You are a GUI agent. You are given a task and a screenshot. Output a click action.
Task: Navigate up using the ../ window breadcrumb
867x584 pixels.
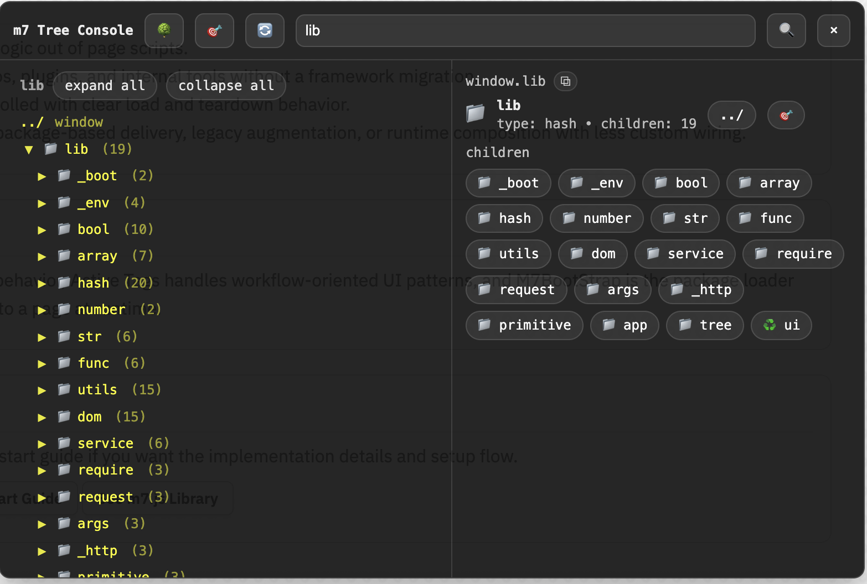point(62,122)
